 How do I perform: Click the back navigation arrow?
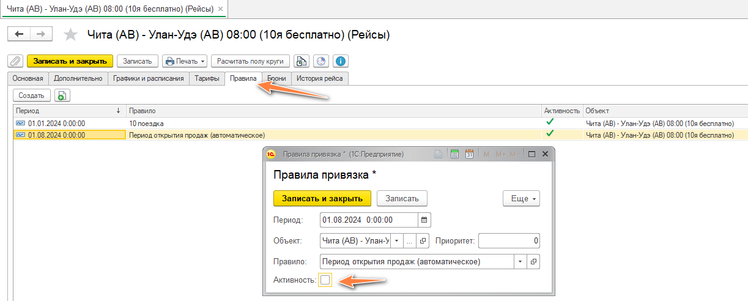(18, 34)
